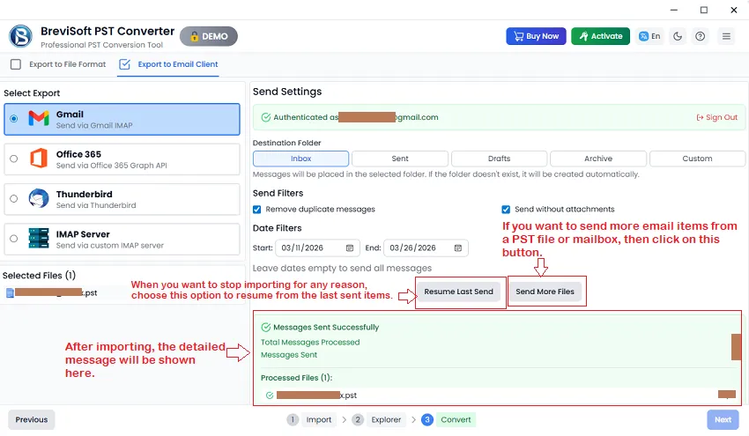Select the Thunderbird radio button
This screenshot has height=436, width=749.
pyautogui.click(x=14, y=199)
